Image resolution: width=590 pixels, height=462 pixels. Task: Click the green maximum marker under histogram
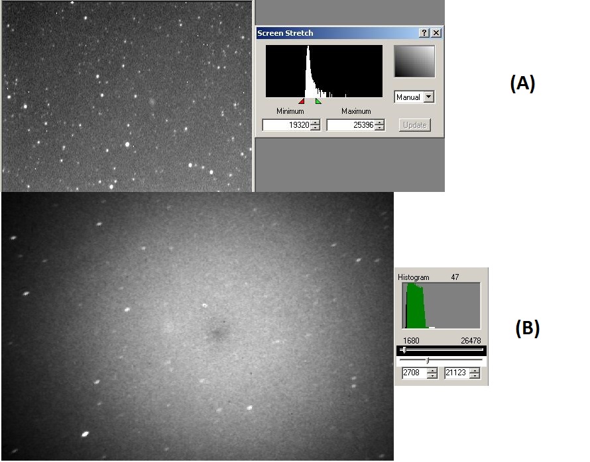pos(318,101)
